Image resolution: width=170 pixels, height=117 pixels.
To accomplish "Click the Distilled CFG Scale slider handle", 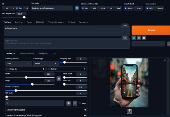I will click(x=16, y=90).
